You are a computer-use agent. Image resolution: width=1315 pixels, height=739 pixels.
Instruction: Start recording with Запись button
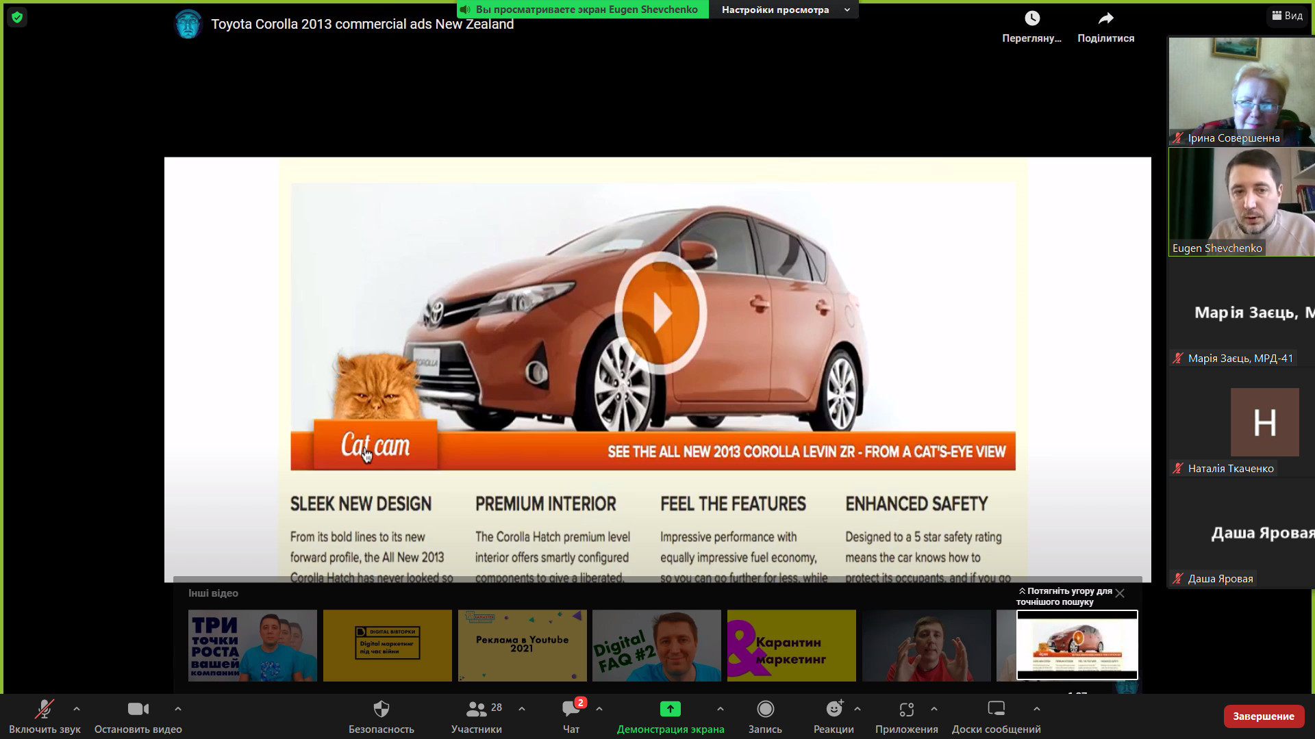765,716
